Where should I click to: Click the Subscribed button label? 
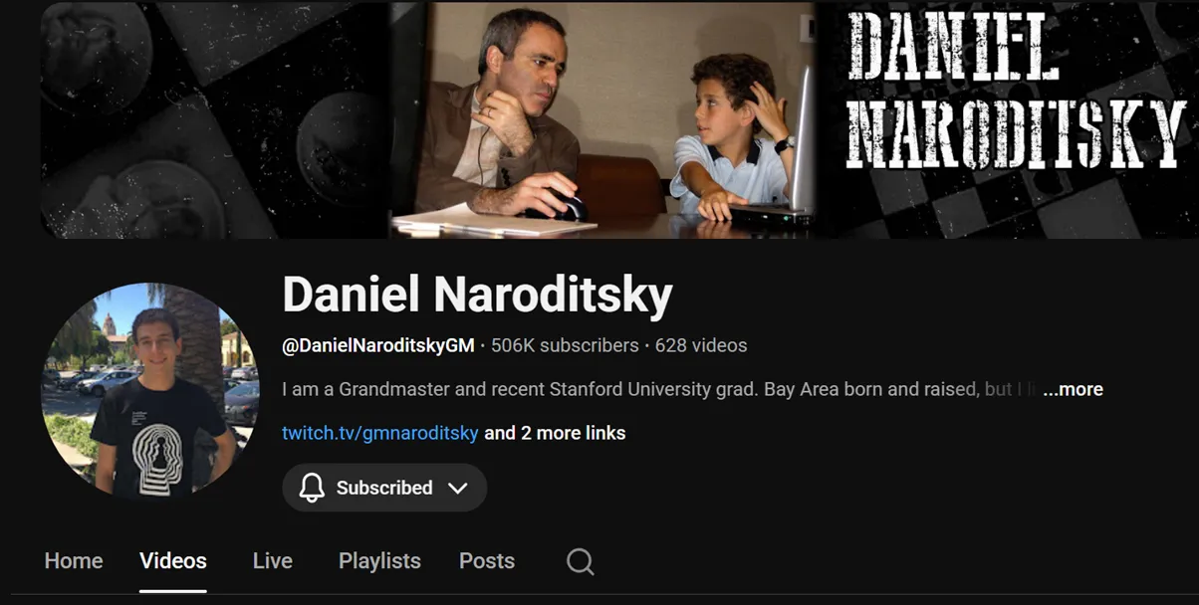[384, 488]
